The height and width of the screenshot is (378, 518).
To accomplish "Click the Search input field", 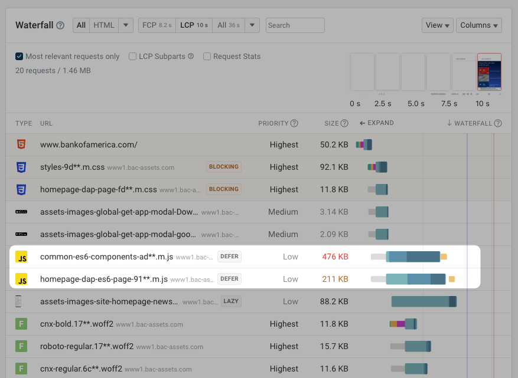I will point(295,25).
